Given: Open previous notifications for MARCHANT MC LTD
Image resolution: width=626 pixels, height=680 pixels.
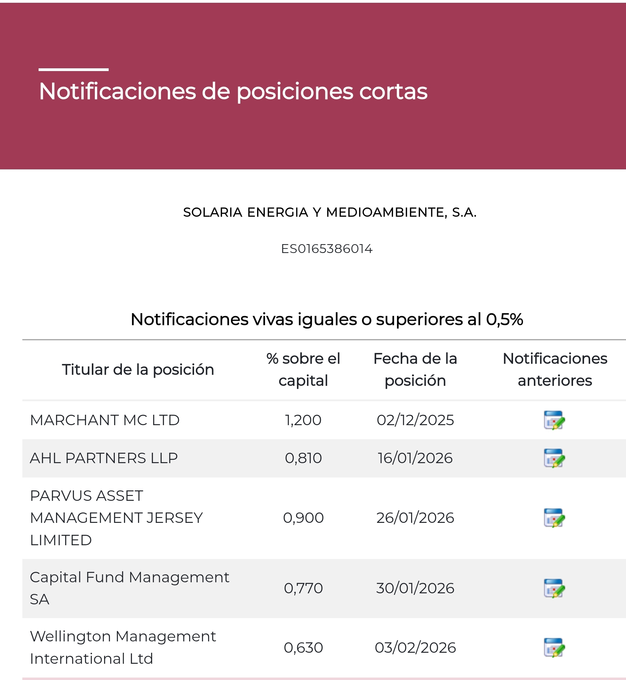Looking at the screenshot, I should pyautogui.click(x=554, y=420).
